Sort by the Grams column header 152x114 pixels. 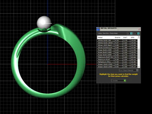click(x=118, y=37)
